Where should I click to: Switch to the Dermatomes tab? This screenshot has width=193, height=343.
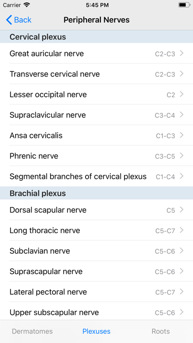click(x=32, y=331)
